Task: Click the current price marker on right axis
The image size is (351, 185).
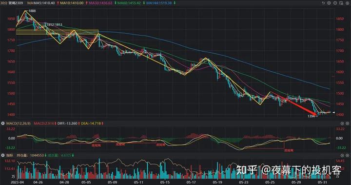Action: (x=333, y=112)
